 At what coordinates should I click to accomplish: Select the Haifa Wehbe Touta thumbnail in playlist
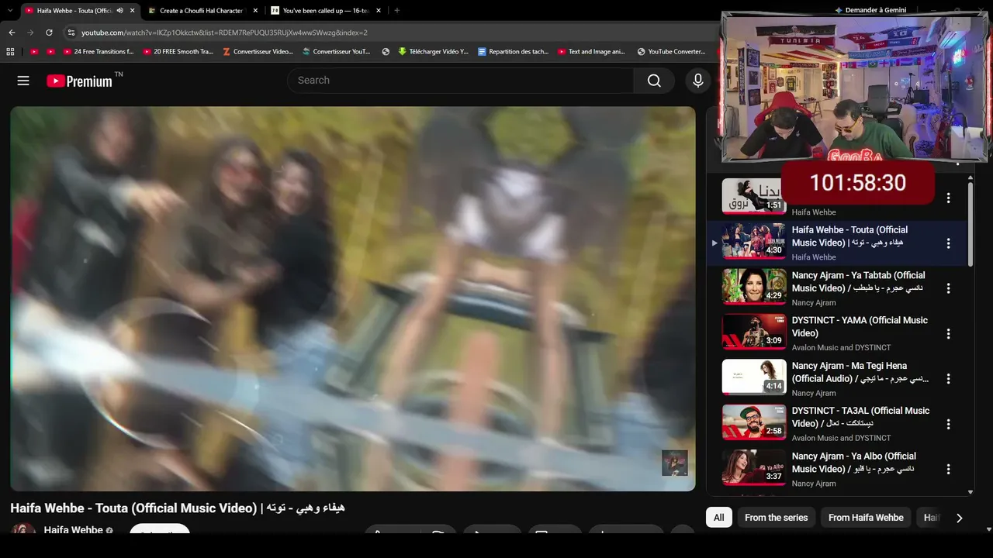tap(754, 241)
